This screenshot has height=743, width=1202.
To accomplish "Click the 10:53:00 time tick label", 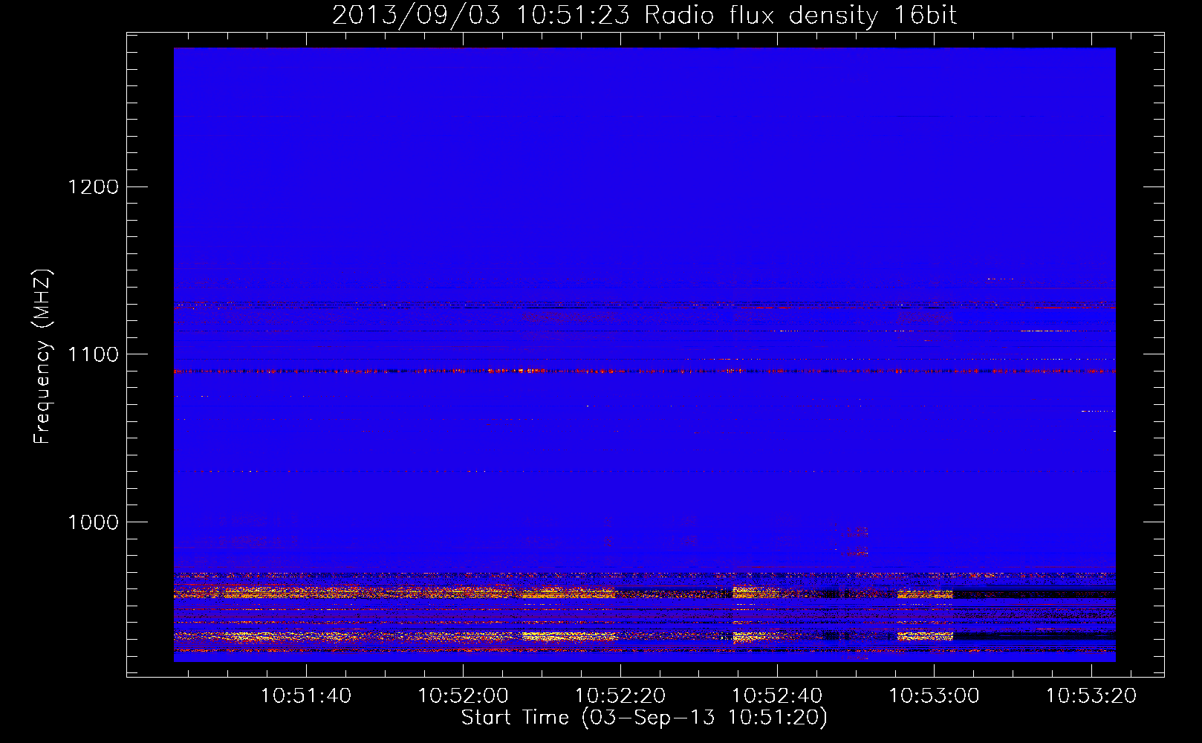I will coord(935,696).
